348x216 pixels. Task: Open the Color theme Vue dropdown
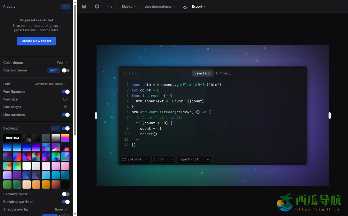62,63
